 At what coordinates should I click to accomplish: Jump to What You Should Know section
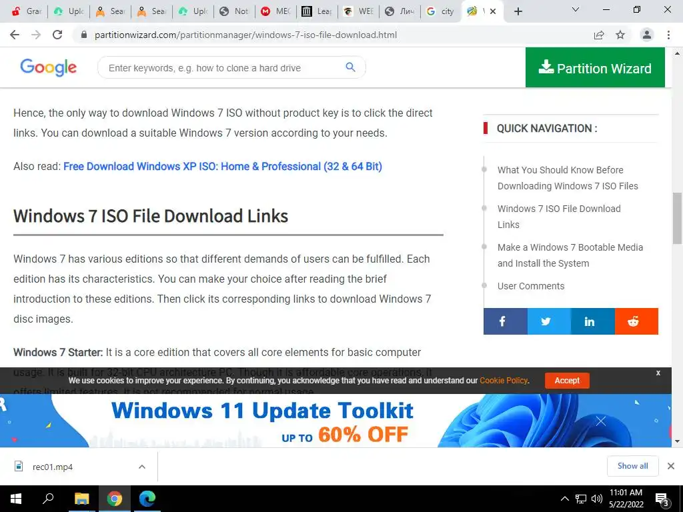[x=568, y=177]
